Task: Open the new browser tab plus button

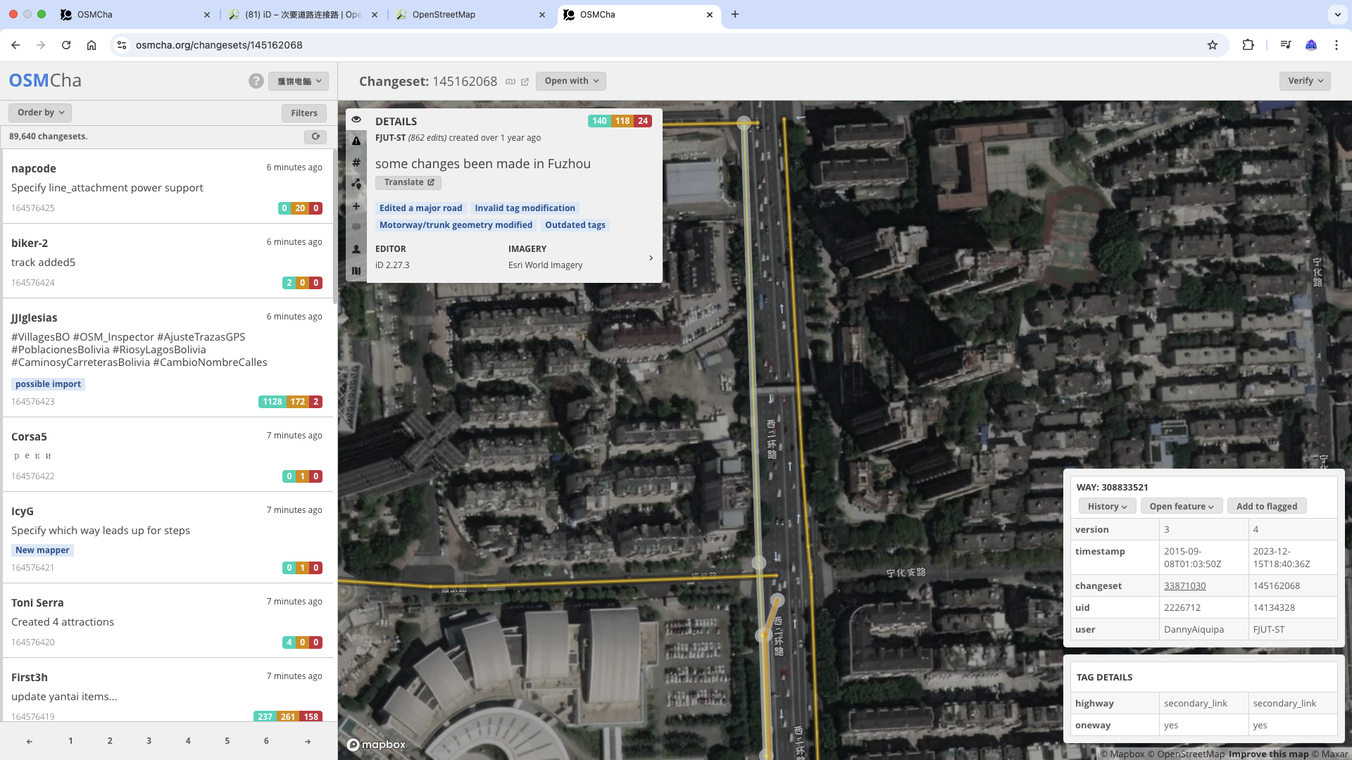Action: (x=735, y=14)
